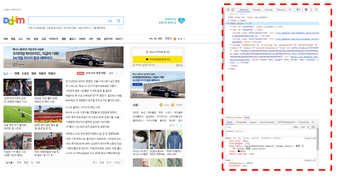Toggle the computed styles sidebar icon

point(313,127)
